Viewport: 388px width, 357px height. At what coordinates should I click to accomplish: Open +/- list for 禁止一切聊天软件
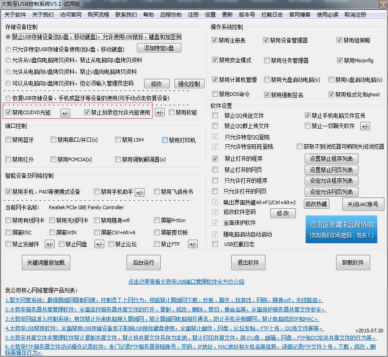pyautogui.click(x=365, y=126)
